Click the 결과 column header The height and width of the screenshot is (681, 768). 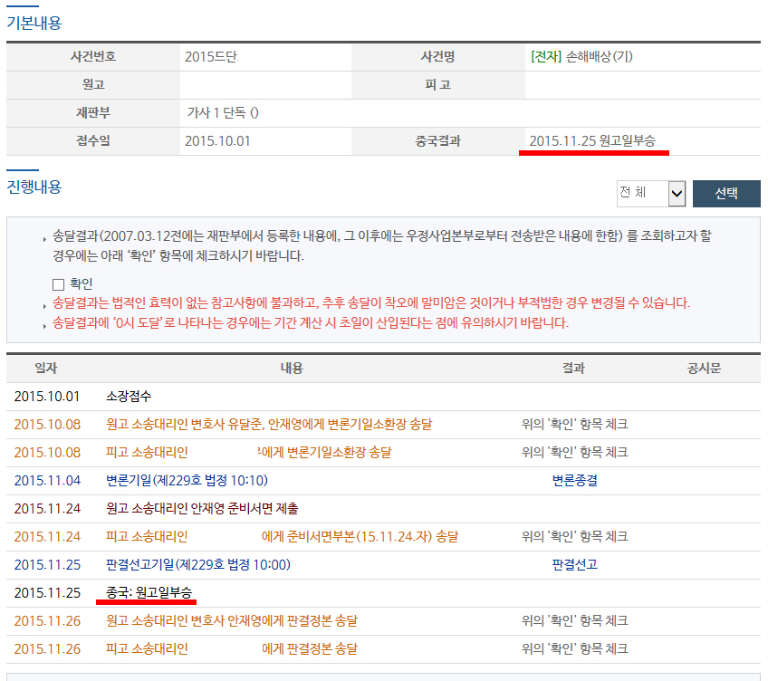pyautogui.click(x=573, y=369)
